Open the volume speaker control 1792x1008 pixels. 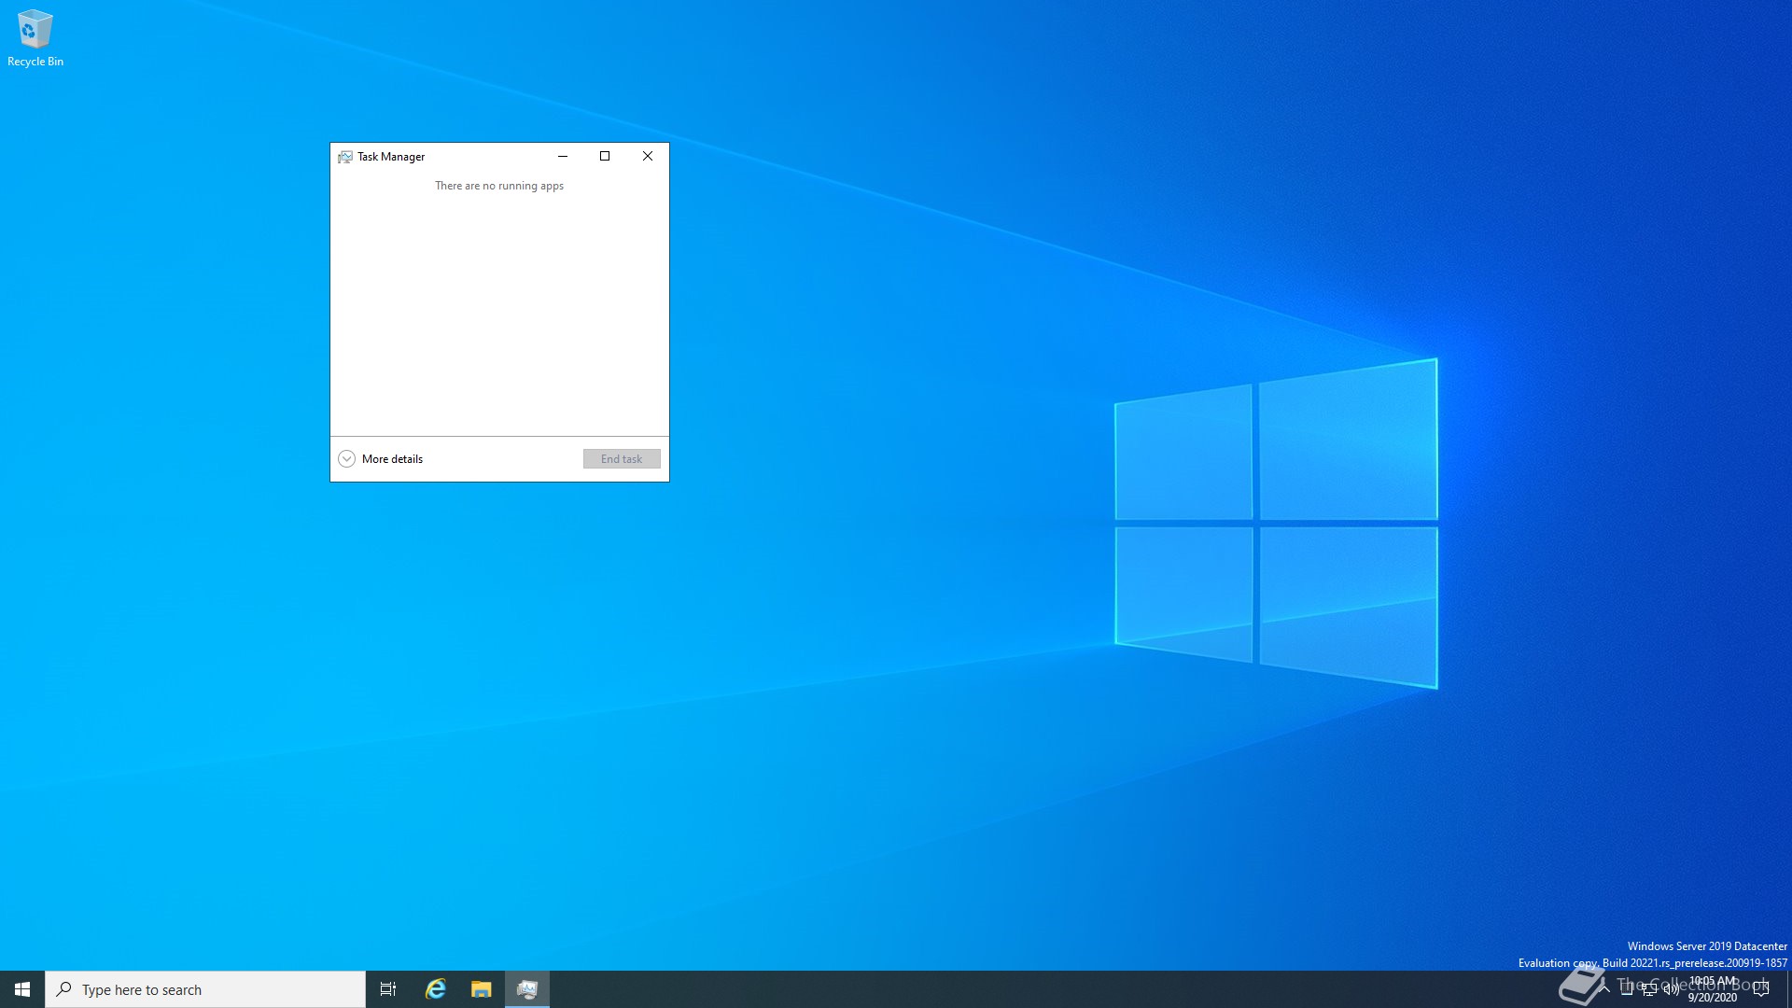pyautogui.click(x=1671, y=989)
